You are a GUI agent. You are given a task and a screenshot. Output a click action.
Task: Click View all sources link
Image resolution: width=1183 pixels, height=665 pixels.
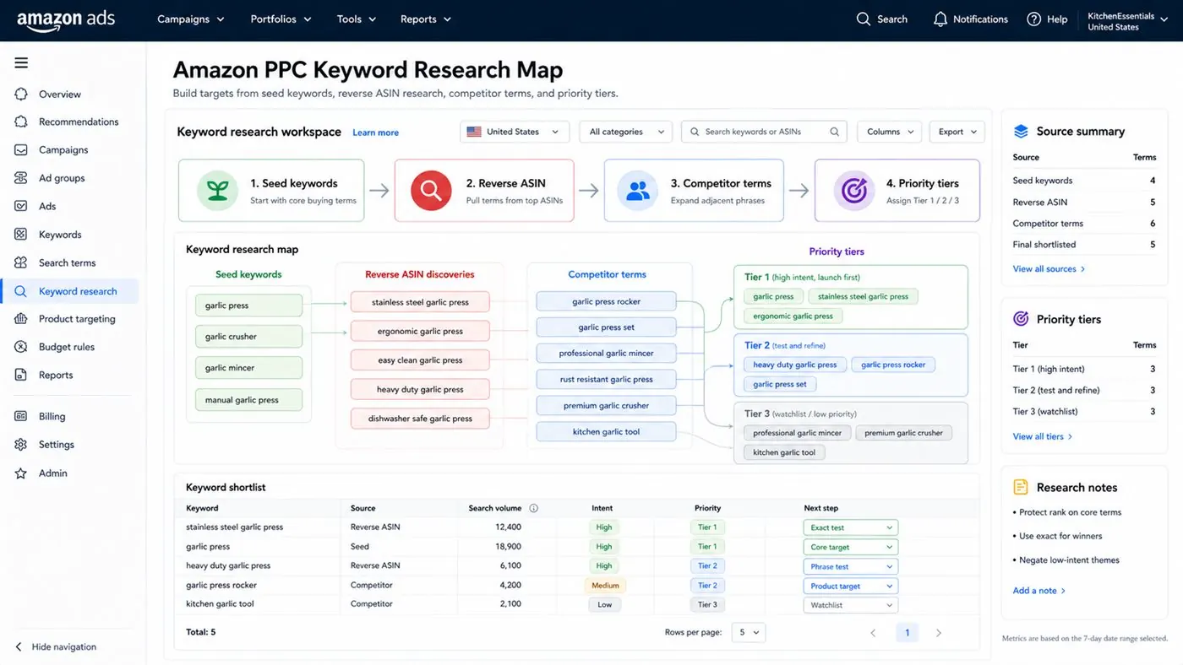pyautogui.click(x=1049, y=268)
